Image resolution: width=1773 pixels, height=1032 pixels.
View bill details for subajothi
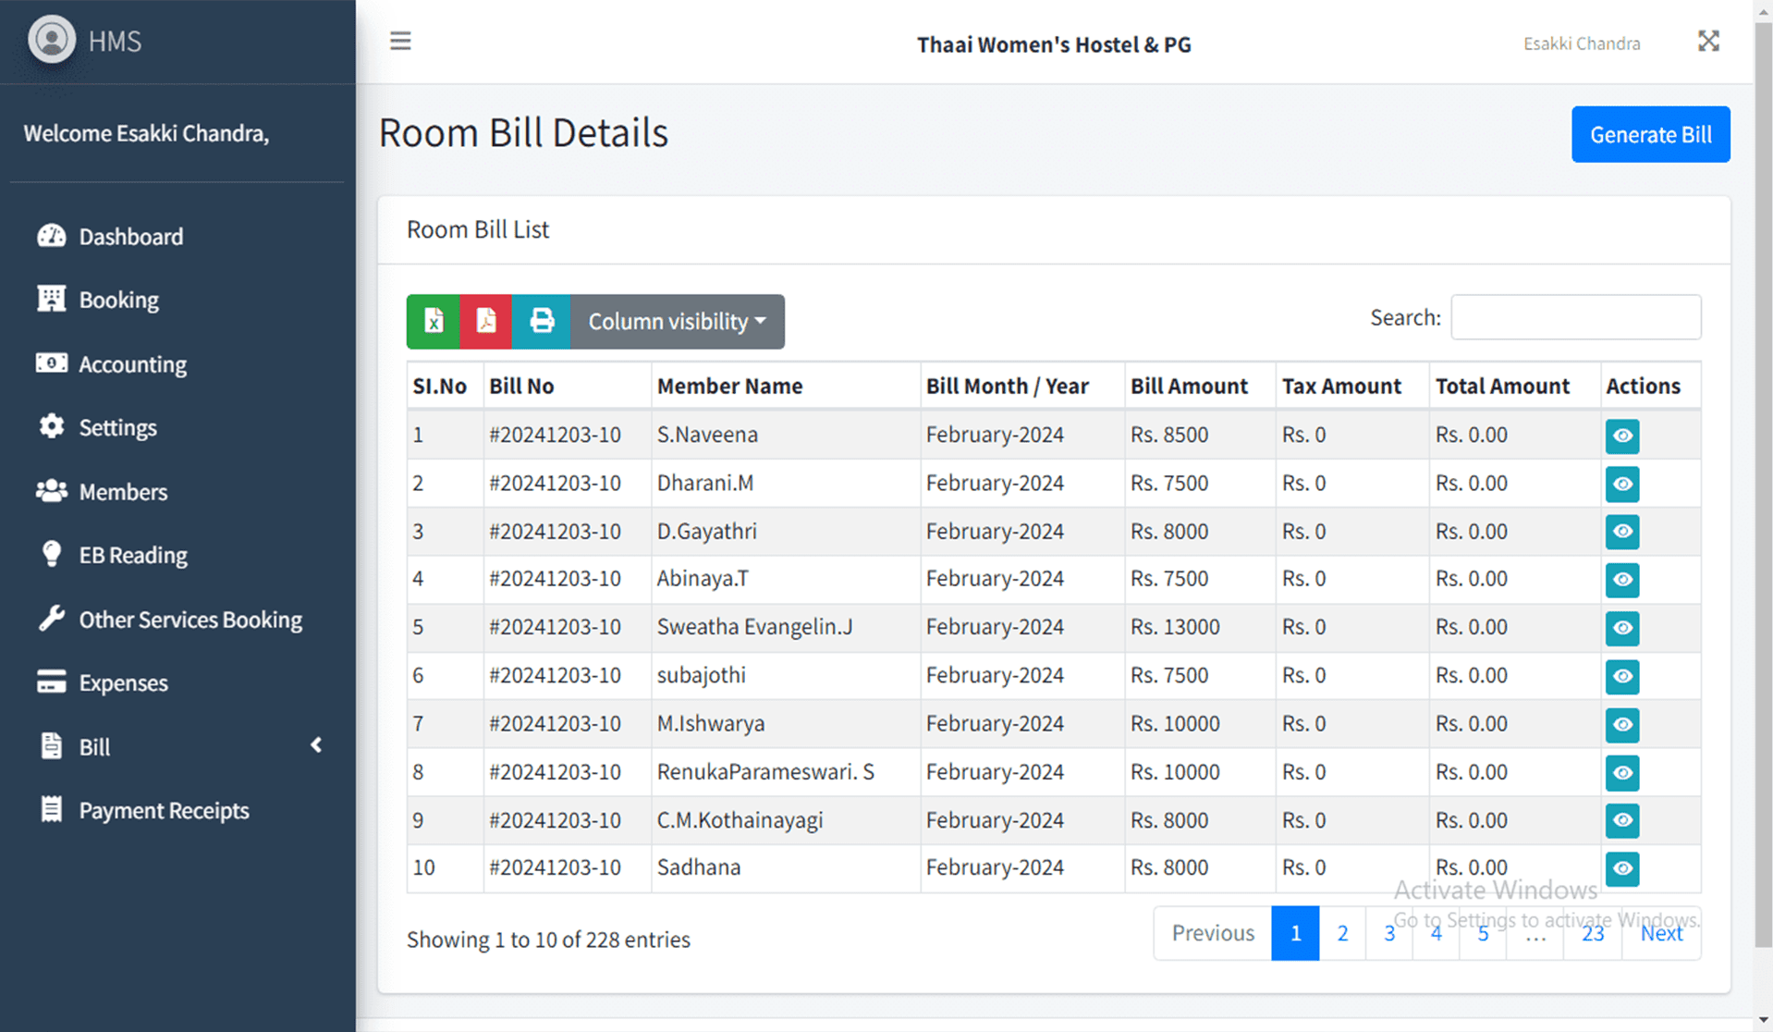1622,676
